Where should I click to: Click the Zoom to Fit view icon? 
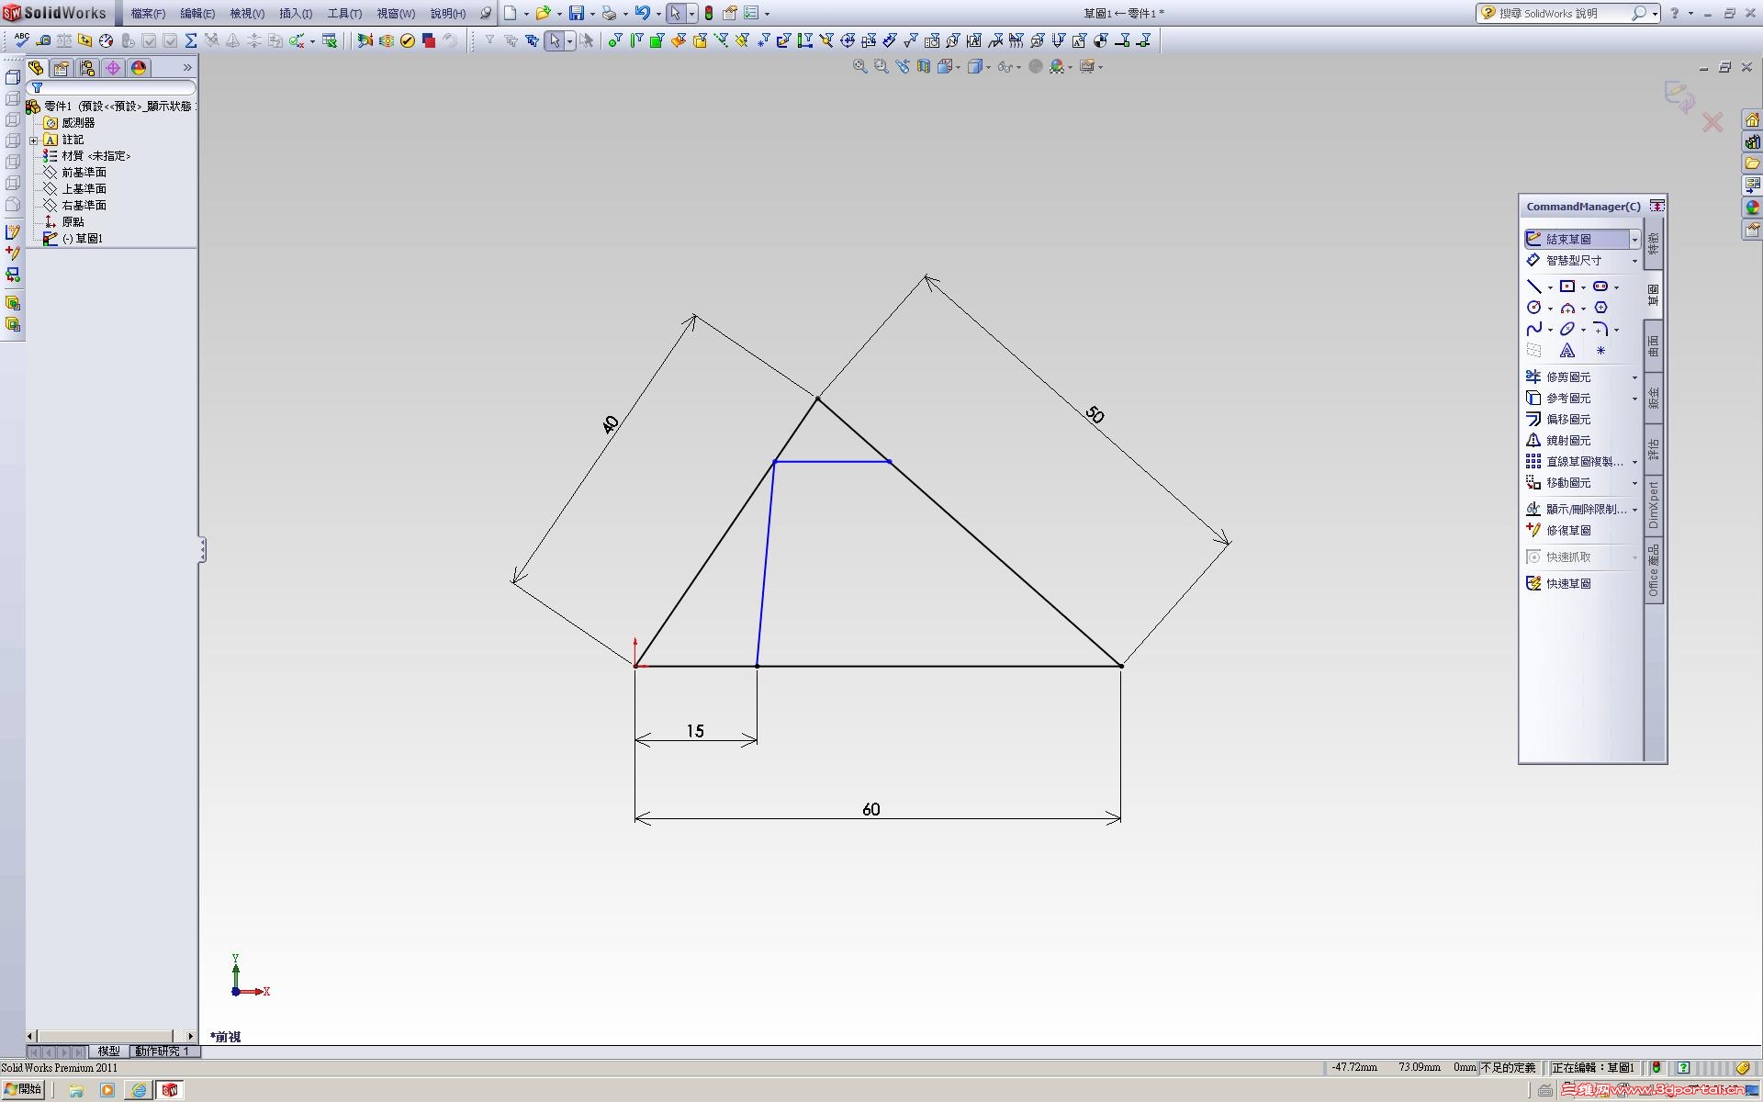click(x=859, y=66)
